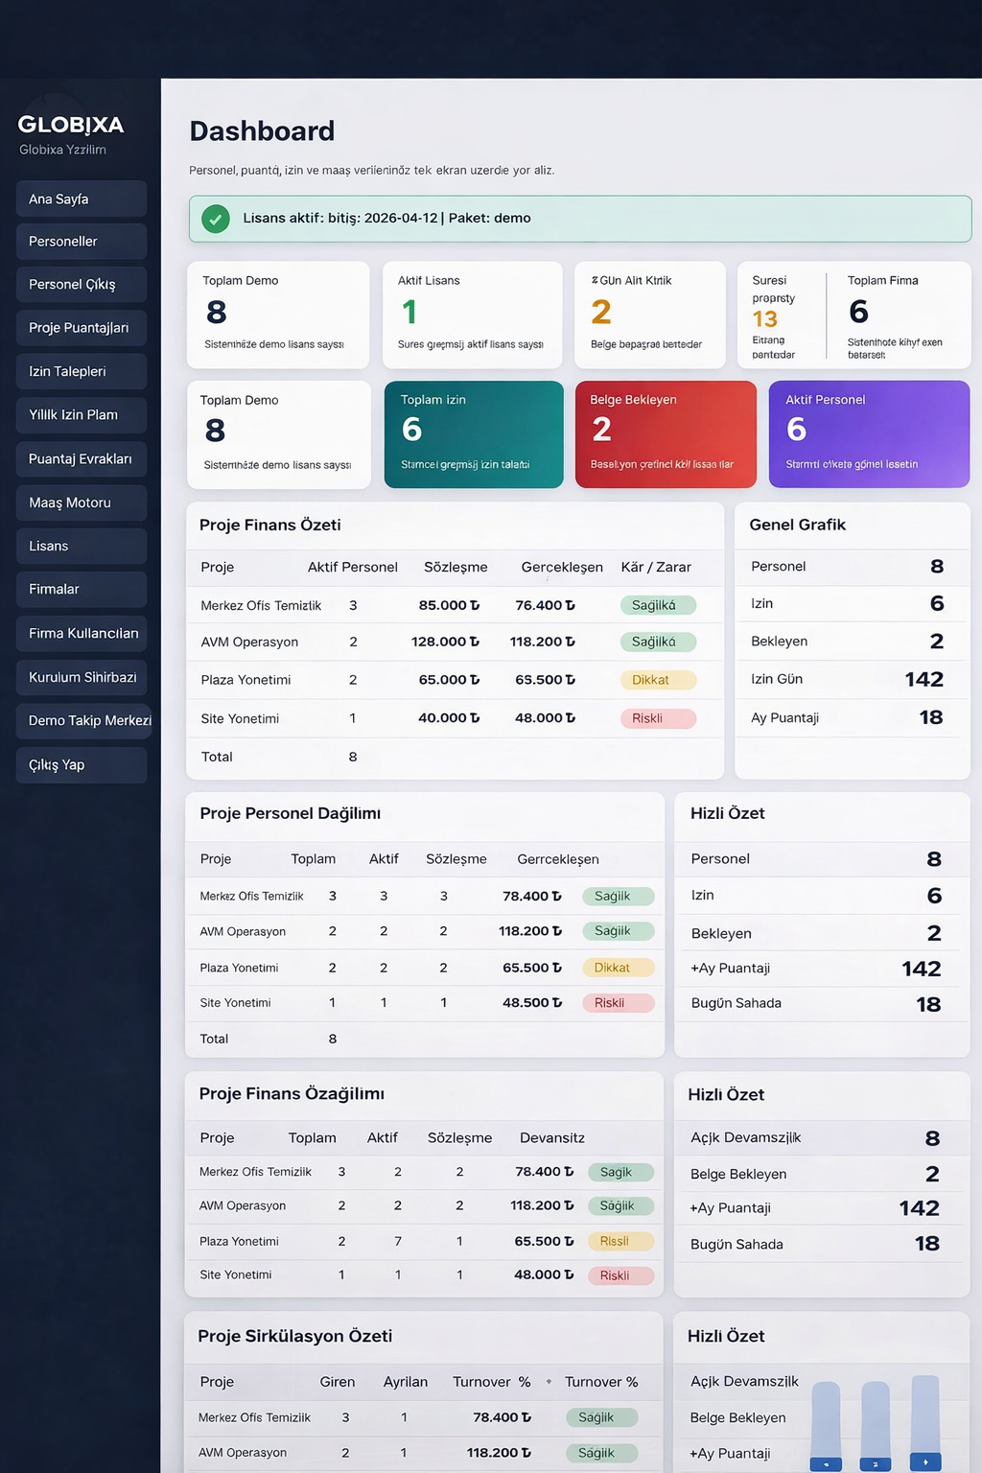
Task: Open the Proje Puantajları menu item
Action: point(82,328)
